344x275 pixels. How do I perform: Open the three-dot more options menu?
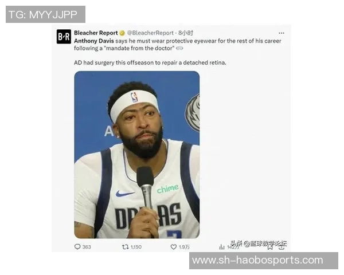pyautogui.click(x=282, y=33)
